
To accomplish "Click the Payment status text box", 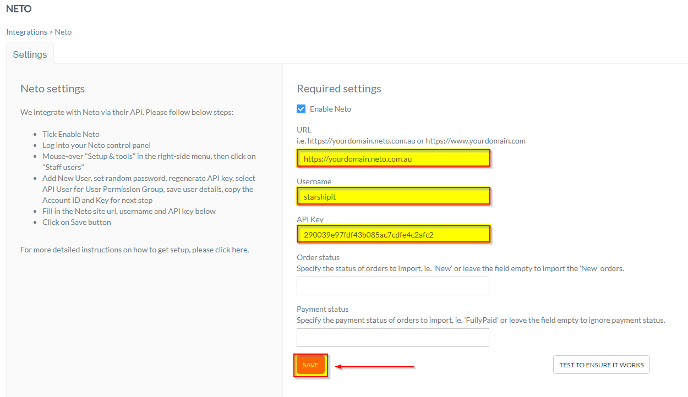I will pyautogui.click(x=393, y=338).
